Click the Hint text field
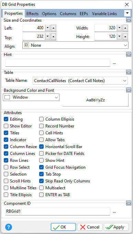Screen dimensions: 133x234 pyautogui.click(x=58, y=63)
